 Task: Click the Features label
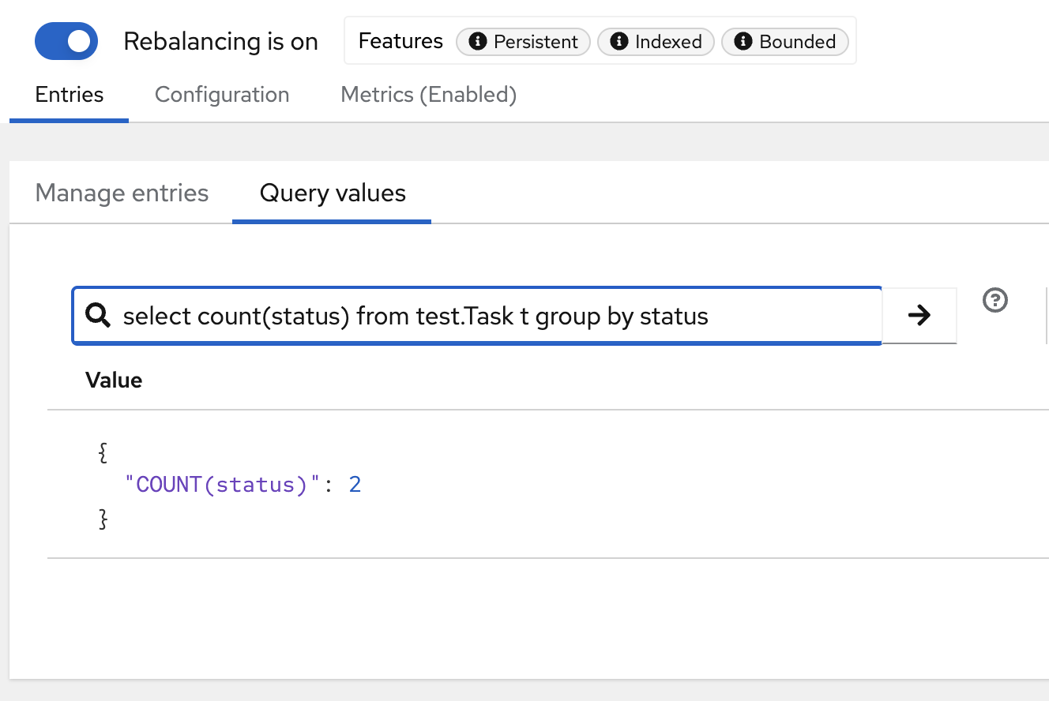(x=400, y=41)
